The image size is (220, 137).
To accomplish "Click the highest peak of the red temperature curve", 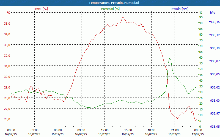I will pyautogui.click(x=123, y=16).
